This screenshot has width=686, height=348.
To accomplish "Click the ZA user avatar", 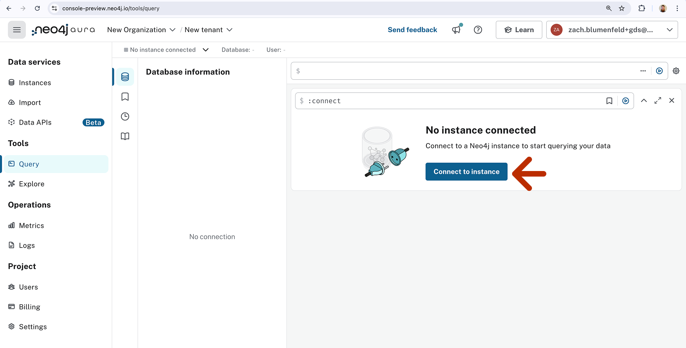I will 557,30.
